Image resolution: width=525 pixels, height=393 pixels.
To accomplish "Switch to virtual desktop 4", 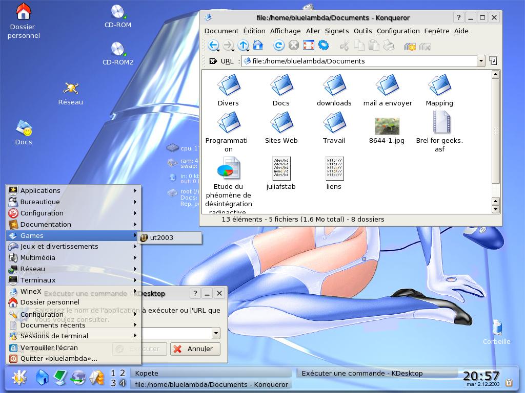I will [x=123, y=383].
